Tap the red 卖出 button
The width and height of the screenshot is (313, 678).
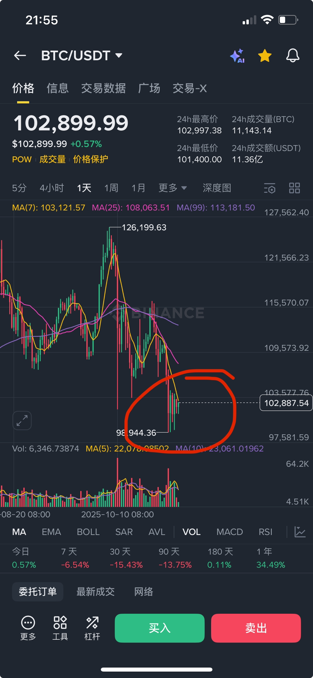click(256, 628)
